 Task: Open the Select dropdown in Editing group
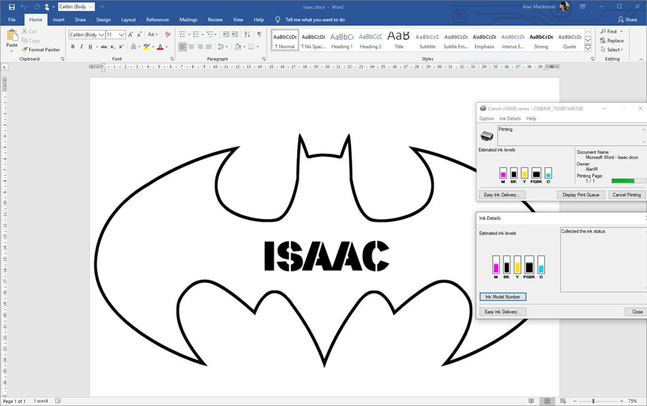(612, 50)
